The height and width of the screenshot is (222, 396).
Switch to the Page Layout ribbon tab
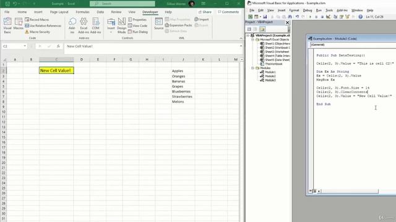pyautogui.click(x=59, y=12)
